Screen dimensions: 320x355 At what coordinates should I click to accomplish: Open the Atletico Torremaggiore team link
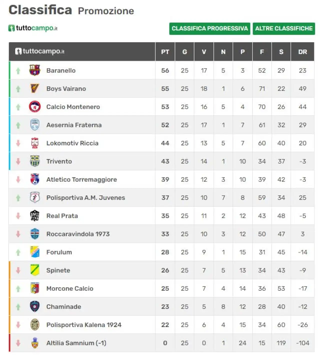81,180
